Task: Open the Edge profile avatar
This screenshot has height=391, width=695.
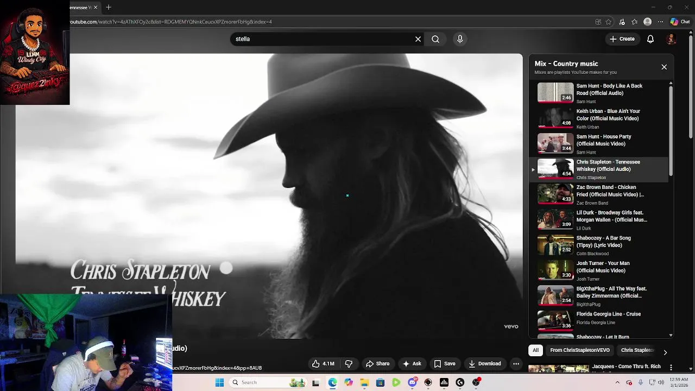Action: (x=647, y=22)
